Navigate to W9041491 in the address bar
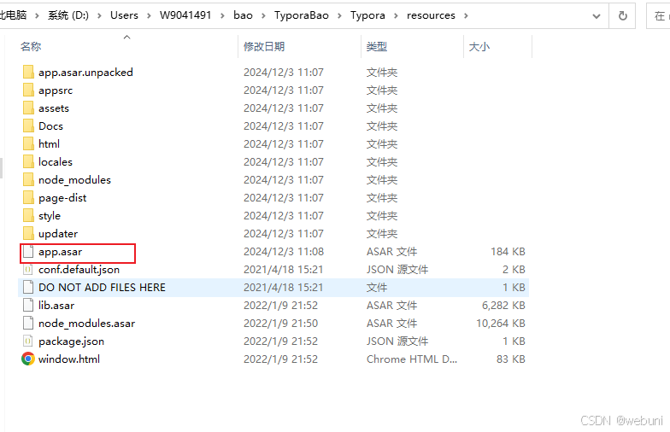This screenshot has width=670, height=432. pos(185,15)
